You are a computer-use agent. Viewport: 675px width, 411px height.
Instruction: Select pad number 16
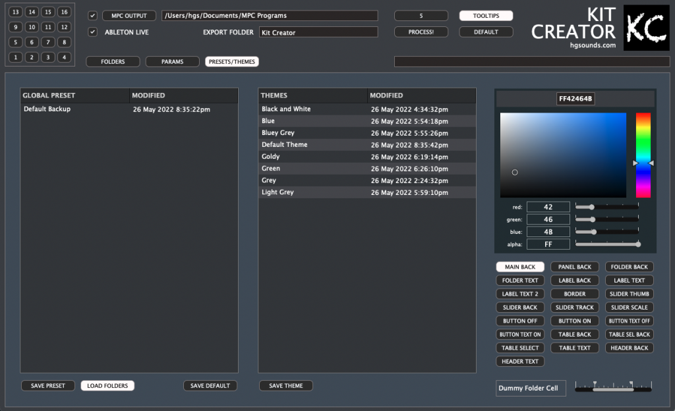64,12
